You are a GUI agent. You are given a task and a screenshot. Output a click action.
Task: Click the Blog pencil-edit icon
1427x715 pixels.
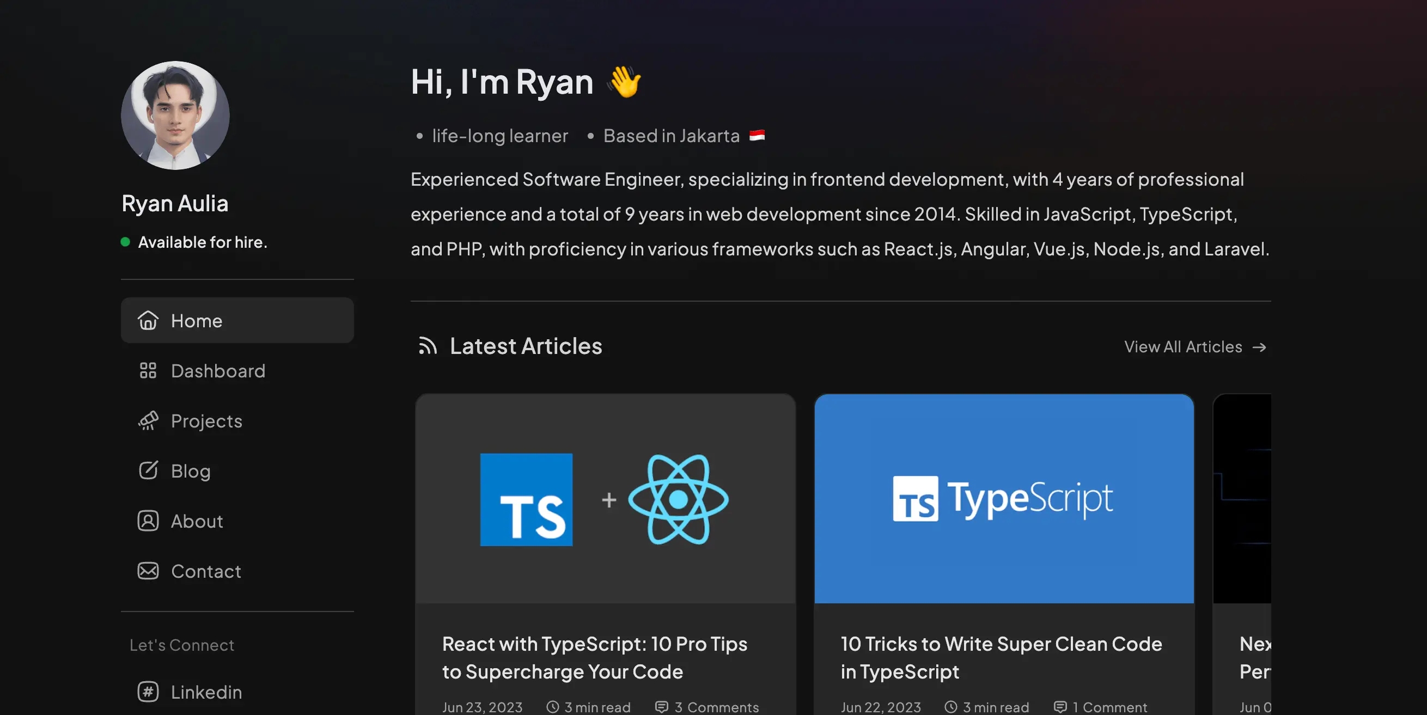coord(148,470)
